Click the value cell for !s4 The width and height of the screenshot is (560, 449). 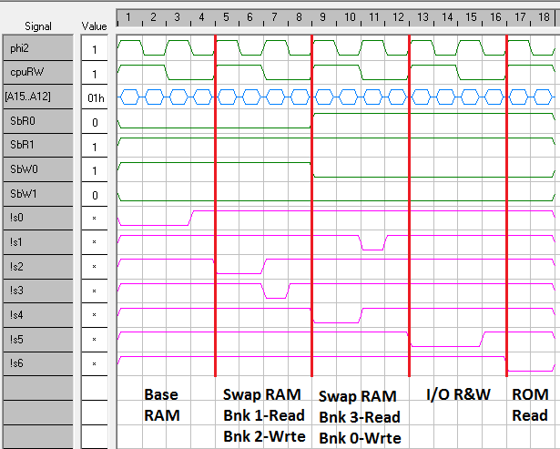point(95,315)
